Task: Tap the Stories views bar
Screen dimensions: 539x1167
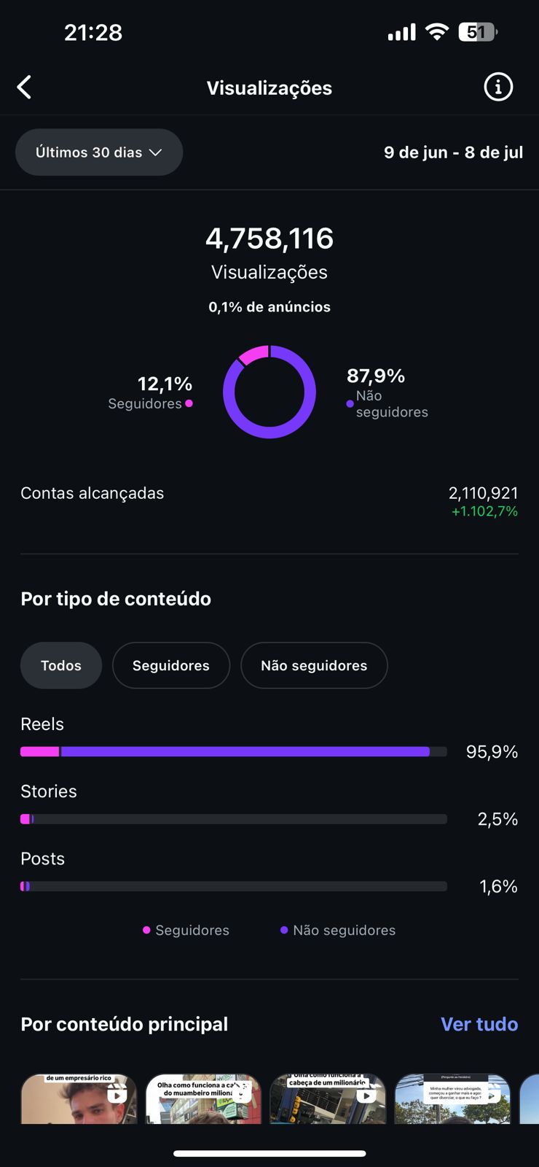Action: (233, 819)
